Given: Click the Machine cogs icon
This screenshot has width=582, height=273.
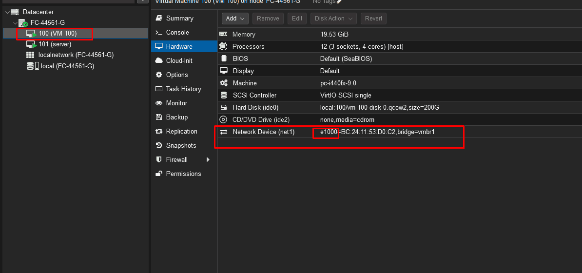Looking at the screenshot, I should (223, 83).
